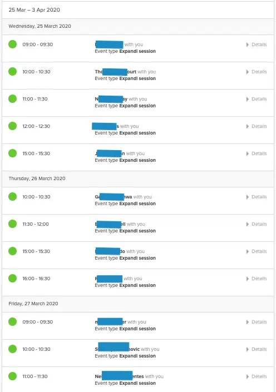The image size is (276, 392).
Task: Click green circle for Friday 11:00 - 11:30
Action: click(12, 376)
